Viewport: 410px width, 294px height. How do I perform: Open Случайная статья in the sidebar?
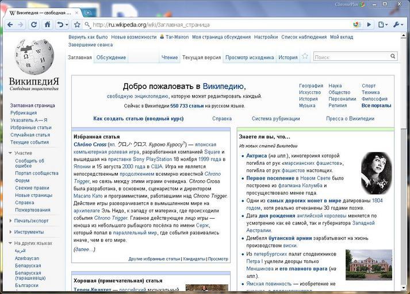[30, 135]
